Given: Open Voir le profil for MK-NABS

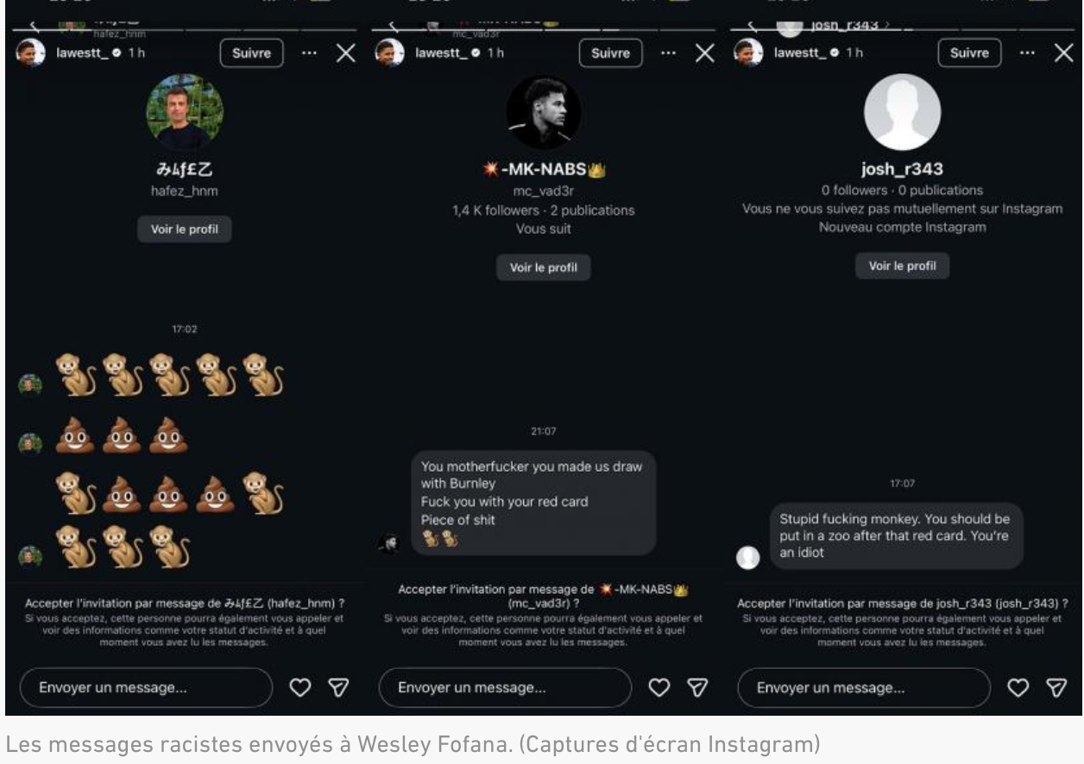Looking at the screenshot, I should click(x=543, y=267).
